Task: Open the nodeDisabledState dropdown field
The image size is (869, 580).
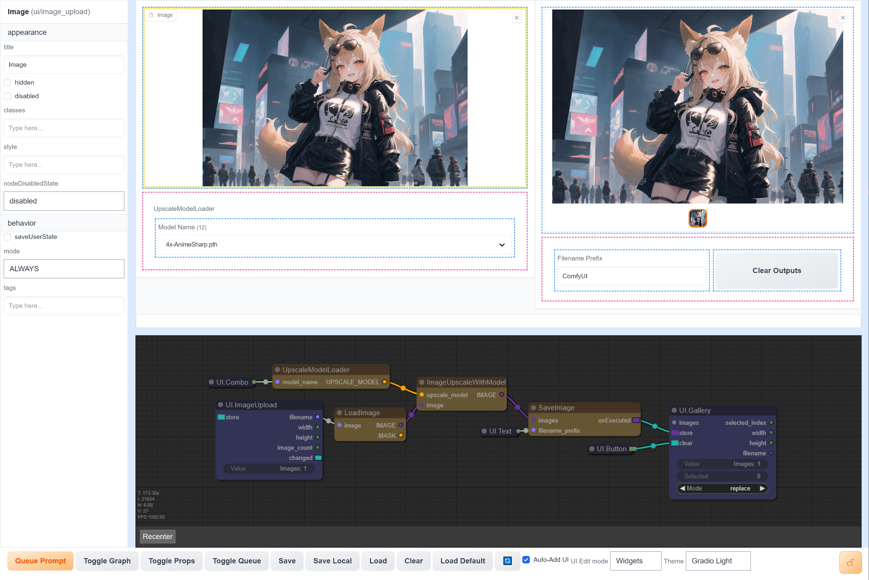Action: pos(63,201)
